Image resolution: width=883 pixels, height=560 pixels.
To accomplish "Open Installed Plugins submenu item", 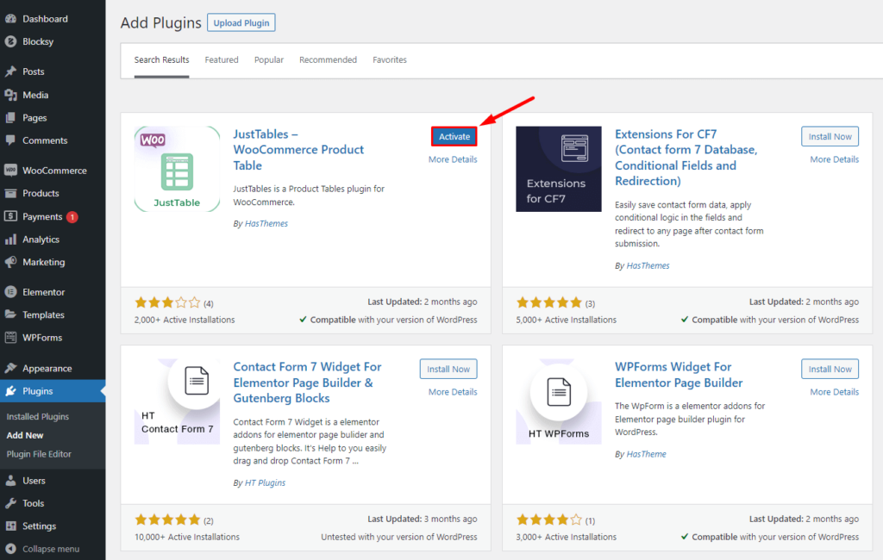I will (x=38, y=417).
